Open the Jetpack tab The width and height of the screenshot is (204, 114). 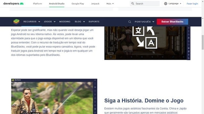click(x=95, y=4)
